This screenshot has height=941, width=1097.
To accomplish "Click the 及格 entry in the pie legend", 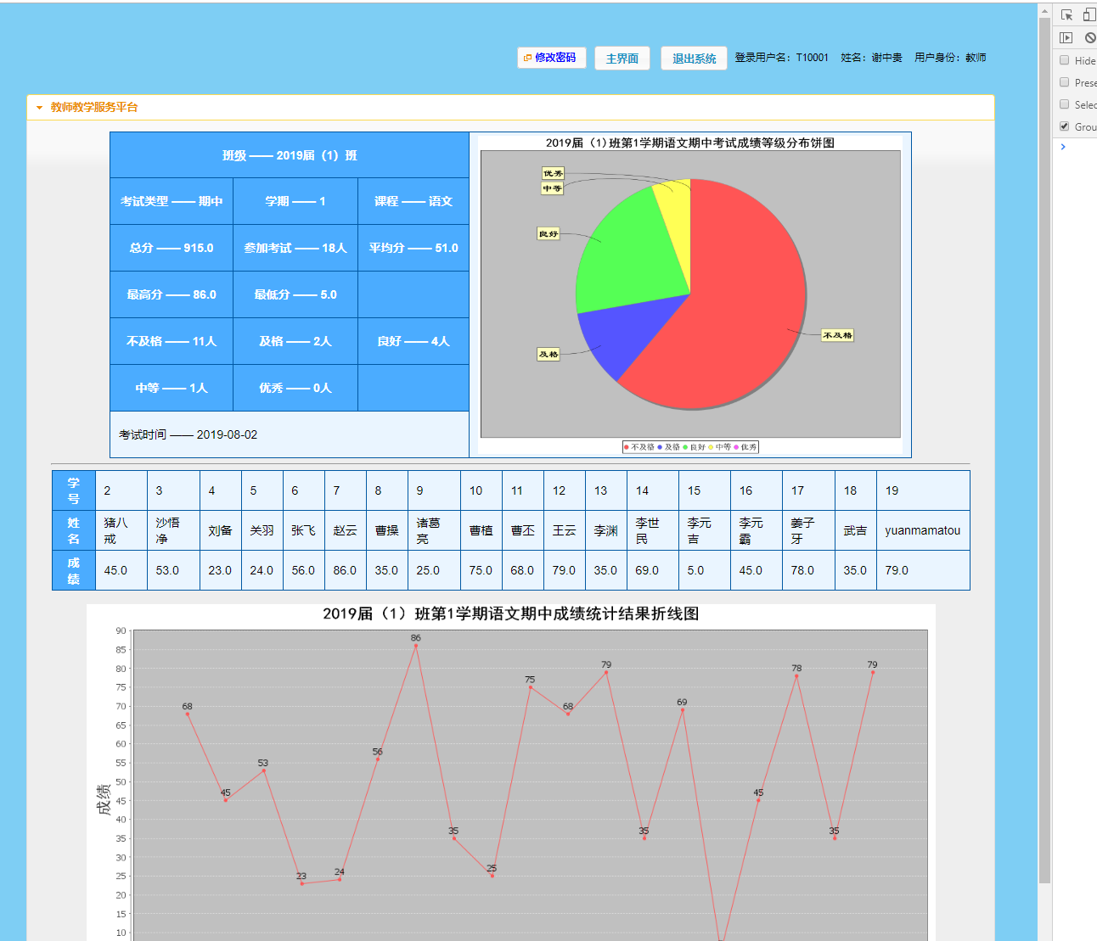I will (668, 447).
